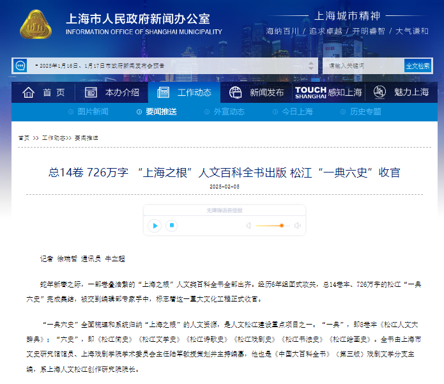Adjust the orange volume slider

pyautogui.click(x=280, y=226)
